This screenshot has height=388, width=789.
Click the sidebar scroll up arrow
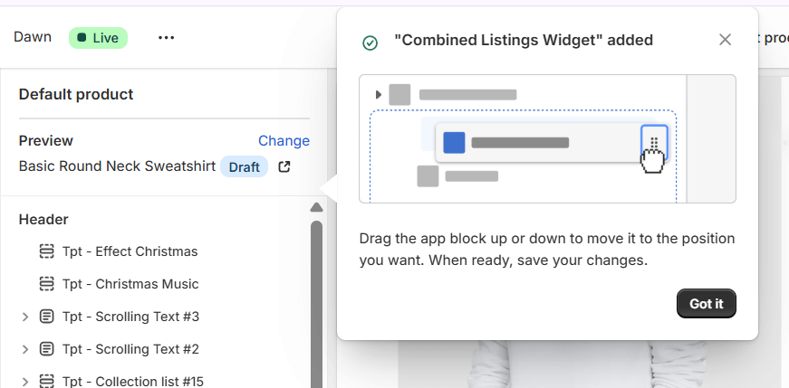point(316,207)
